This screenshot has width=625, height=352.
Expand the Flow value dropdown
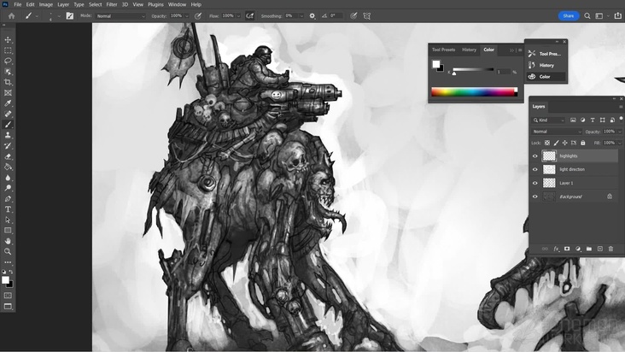238,16
